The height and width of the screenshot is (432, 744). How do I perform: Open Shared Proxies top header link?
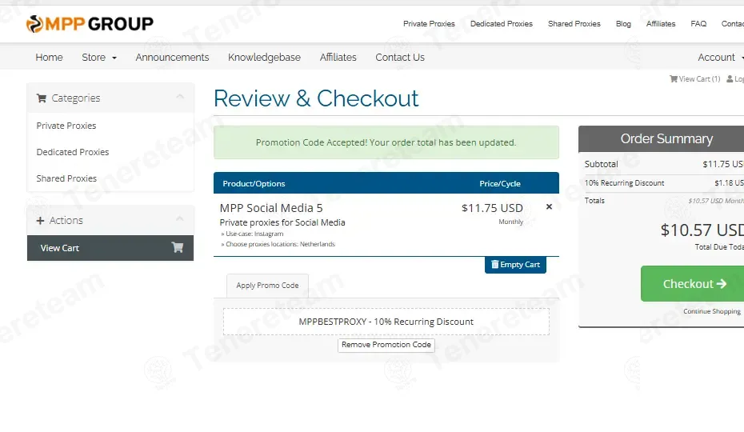(x=574, y=24)
